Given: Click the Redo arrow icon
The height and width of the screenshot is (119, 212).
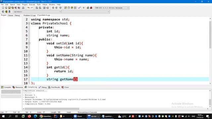Looking at the screenshot, I should click(32, 8).
